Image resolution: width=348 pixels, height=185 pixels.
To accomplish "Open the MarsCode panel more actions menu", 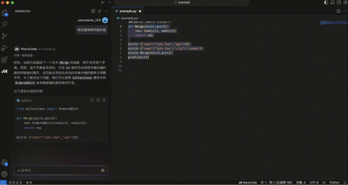I will point(106,11).
